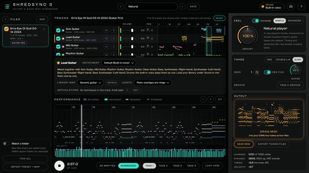This screenshot has height=173, width=309.
Task: Randomize the seed dice icon
Action: pos(257,72)
